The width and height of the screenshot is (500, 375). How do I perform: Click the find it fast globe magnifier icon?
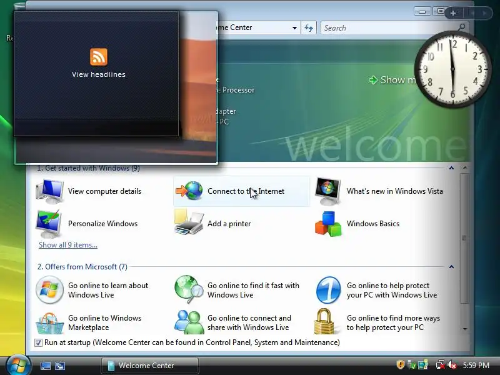pos(189,289)
